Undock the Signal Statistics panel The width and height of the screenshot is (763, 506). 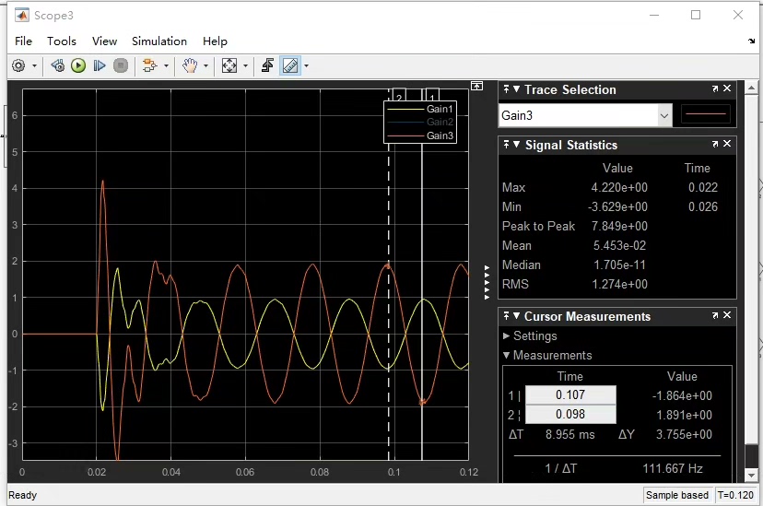715,144
